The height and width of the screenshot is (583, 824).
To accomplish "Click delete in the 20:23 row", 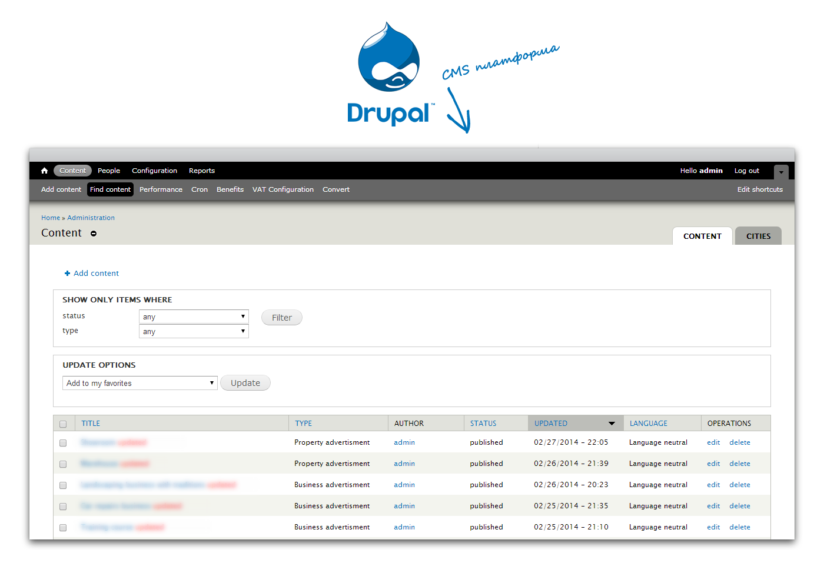I will pos(740,485).
